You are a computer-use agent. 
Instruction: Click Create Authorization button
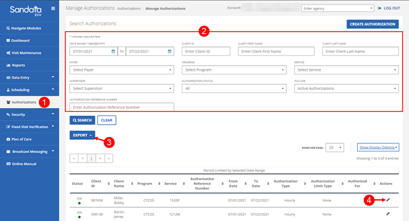click(373, 24)
